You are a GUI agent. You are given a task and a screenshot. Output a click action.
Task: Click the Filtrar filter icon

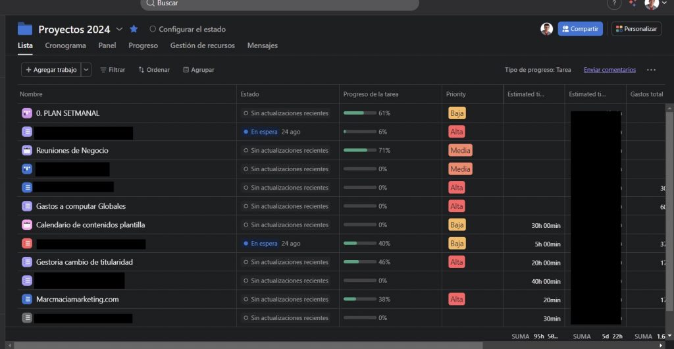[103, 70]
